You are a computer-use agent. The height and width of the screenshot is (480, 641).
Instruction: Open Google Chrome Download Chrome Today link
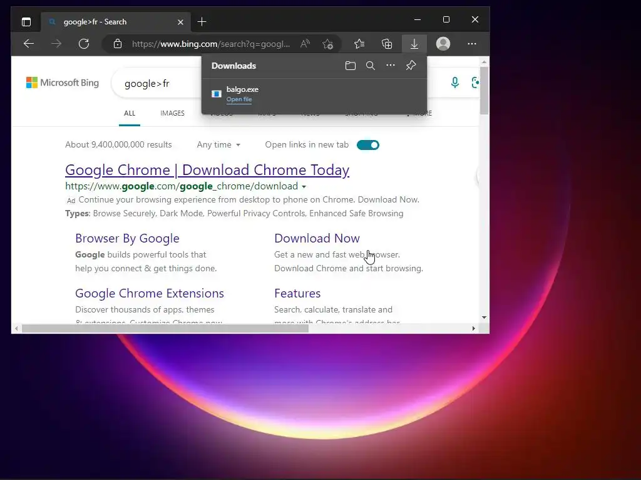207,170
